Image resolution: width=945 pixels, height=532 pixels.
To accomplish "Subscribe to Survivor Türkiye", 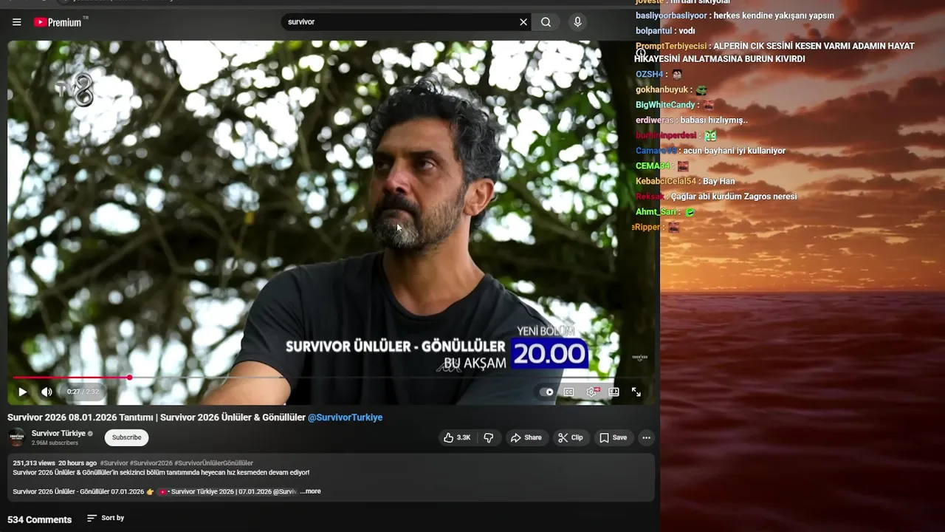I will click(126, 437).
